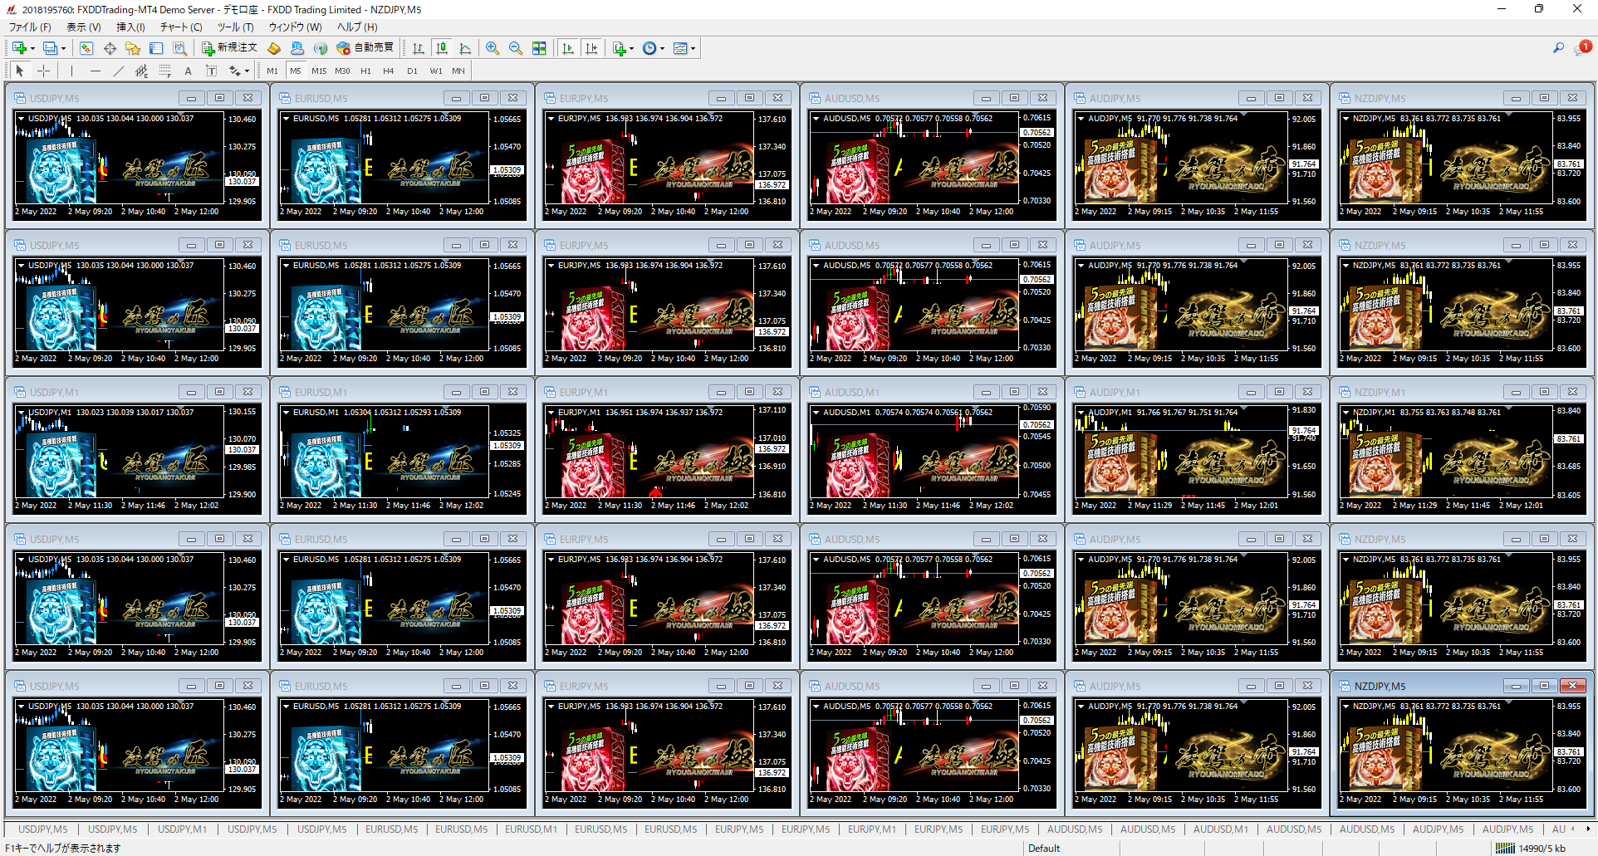Image resolution: width=1598 pixels, height=856 pixels.
Task: Select the D1 timeframe button
Action: [412, 71]
